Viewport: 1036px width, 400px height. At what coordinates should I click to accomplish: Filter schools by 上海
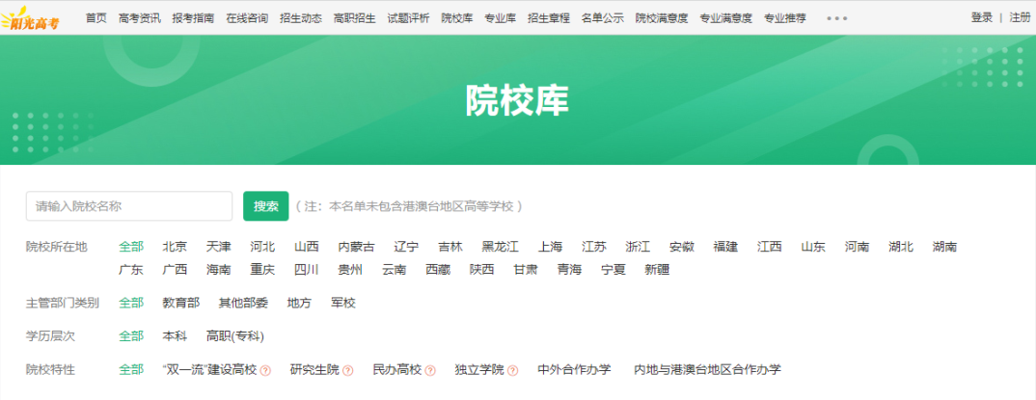coord(551,247)
